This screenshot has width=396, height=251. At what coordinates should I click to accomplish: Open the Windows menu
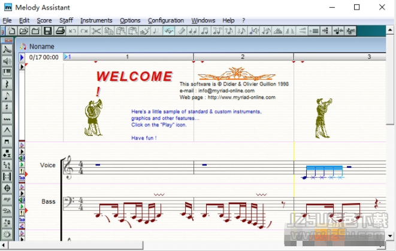203,20
